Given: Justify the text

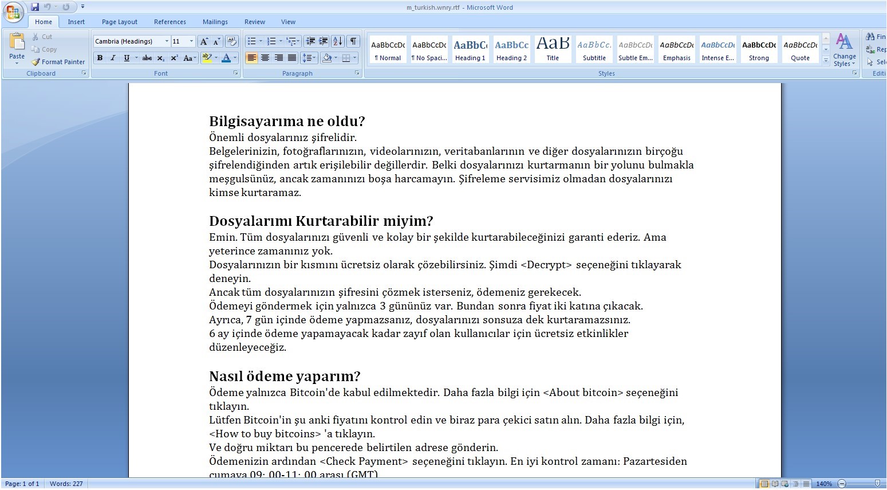Looking at the screenshot, I should [x=292, y=58].
